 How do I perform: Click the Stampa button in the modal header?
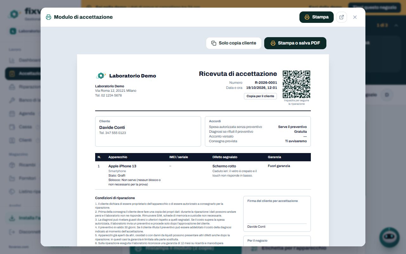click(x=316, y=17)
